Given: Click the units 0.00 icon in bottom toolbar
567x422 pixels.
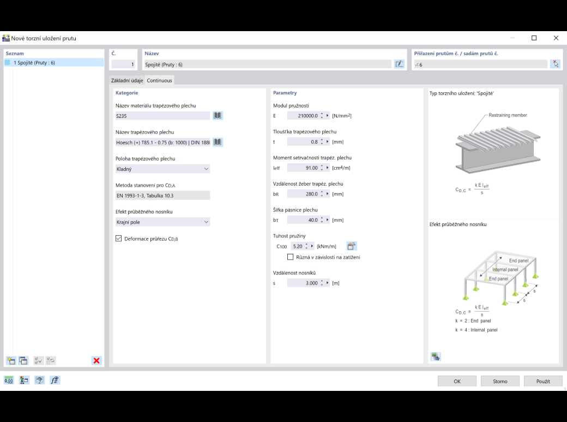Looking at the screenshot, I should tap(9, 381).
